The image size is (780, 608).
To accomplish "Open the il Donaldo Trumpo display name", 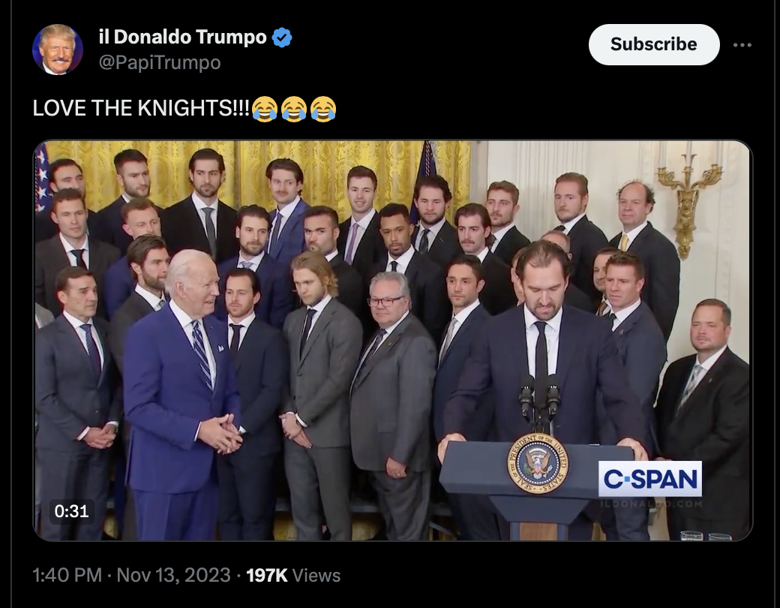I will [x=182, y=37].
